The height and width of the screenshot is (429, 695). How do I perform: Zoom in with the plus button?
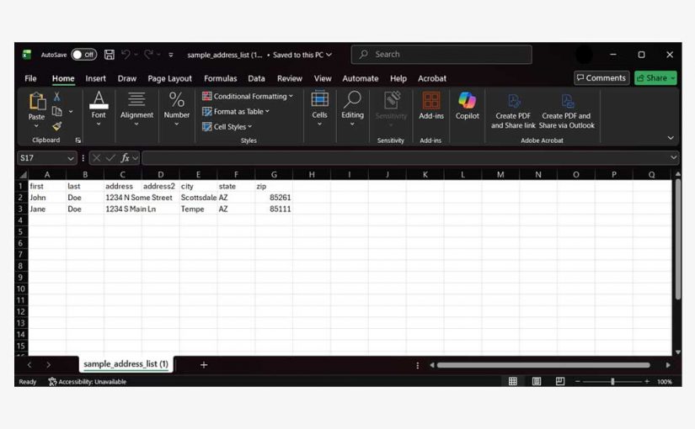click(x=647, y=381)
